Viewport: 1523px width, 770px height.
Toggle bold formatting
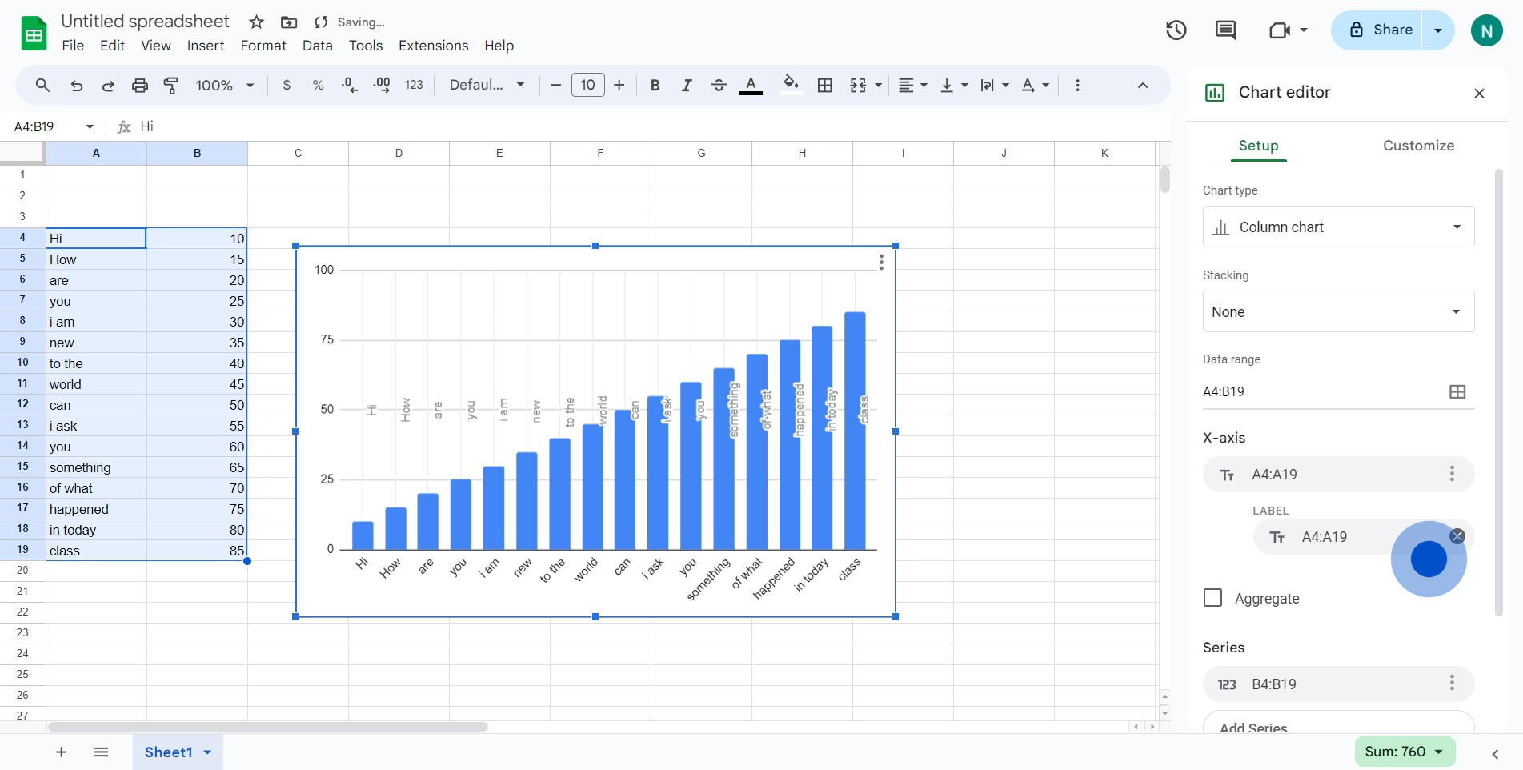coord(655,85)
